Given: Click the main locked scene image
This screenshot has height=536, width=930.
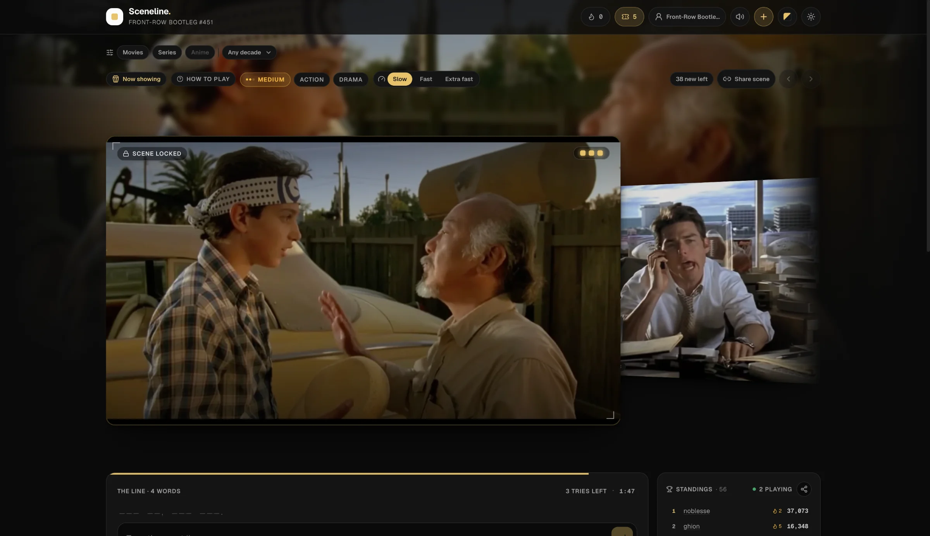Looking at the screenshot, I should tap(363, 280).
